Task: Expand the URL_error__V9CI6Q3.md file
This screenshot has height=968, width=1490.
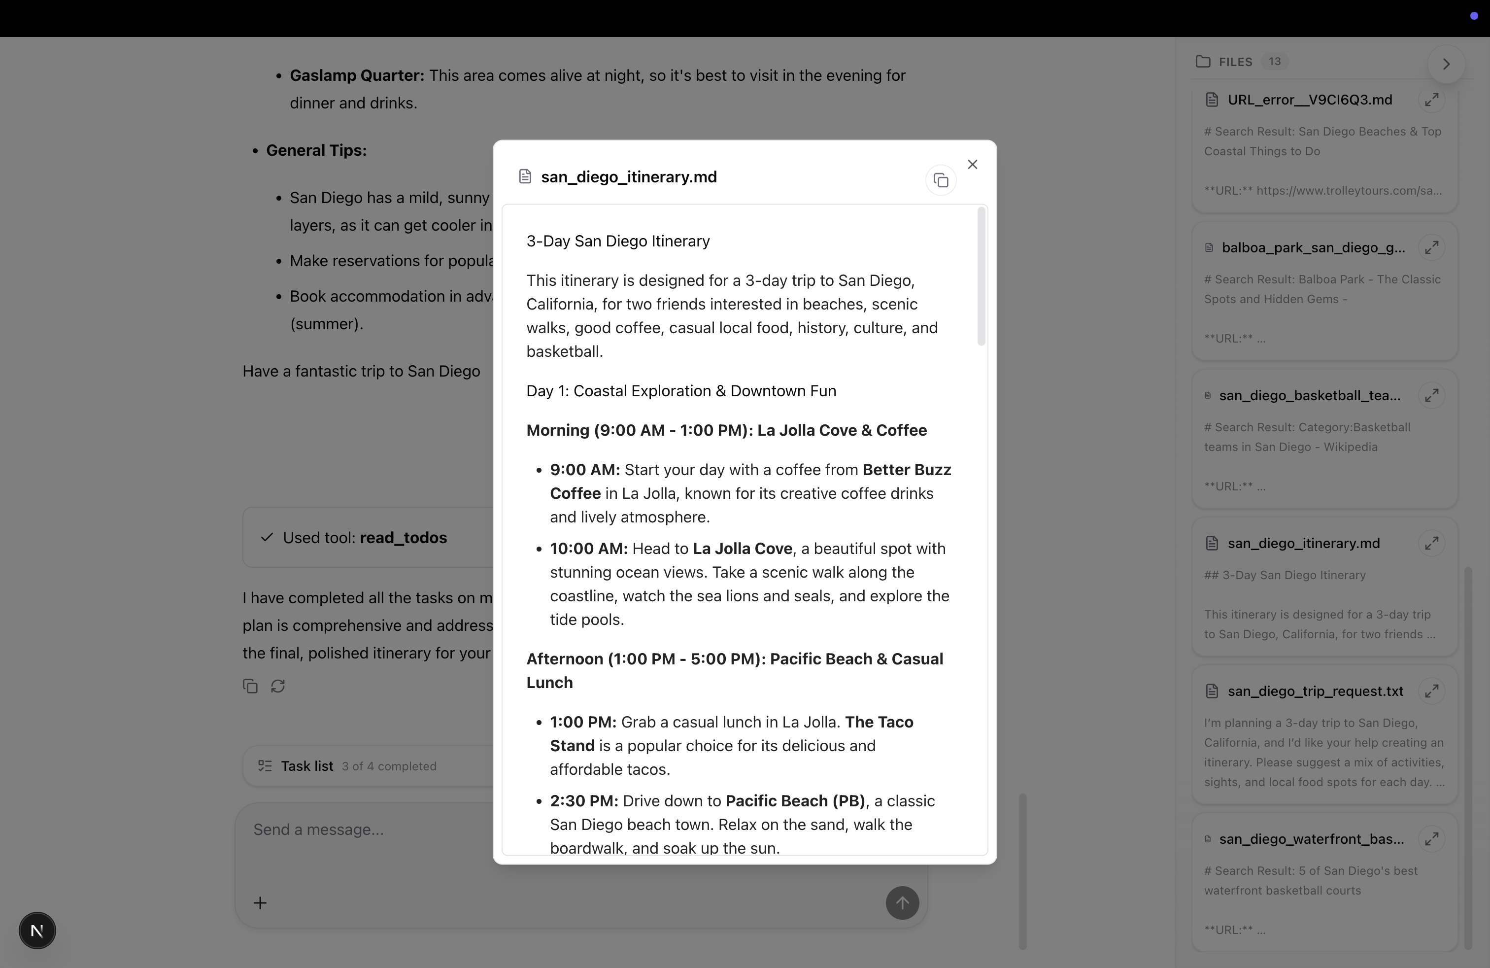Action: 1431,100
